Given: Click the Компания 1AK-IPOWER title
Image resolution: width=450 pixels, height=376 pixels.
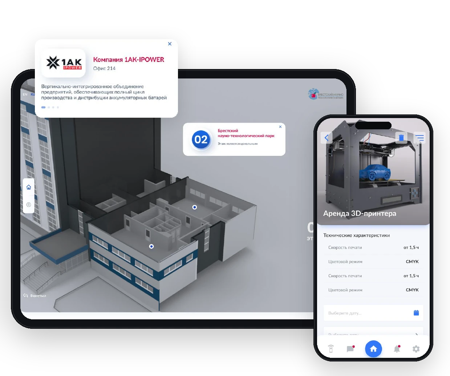Looking at the screenshot, I should pos(129,60).
